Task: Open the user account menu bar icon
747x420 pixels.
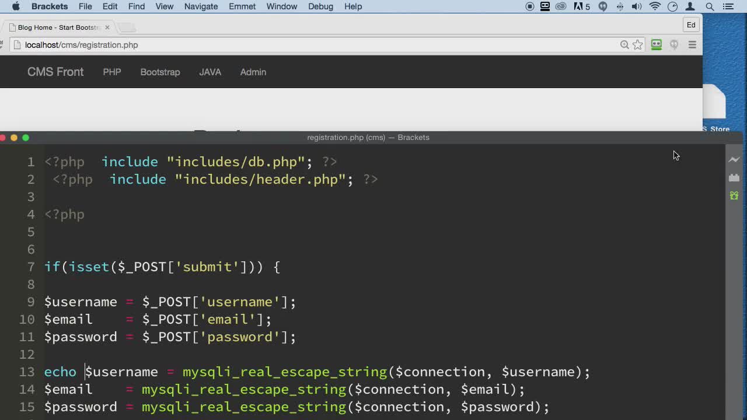Action: (690, 6)
